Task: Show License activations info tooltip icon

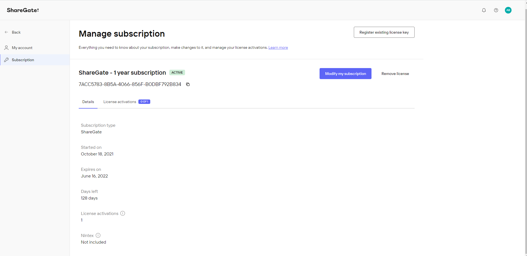Action: click(x=123, y=213)
